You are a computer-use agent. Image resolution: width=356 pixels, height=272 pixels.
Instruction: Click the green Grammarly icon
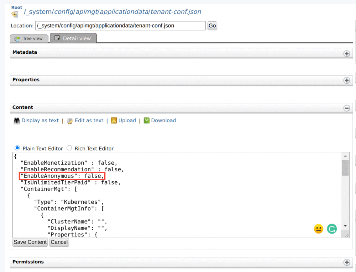tap(332, 229)
